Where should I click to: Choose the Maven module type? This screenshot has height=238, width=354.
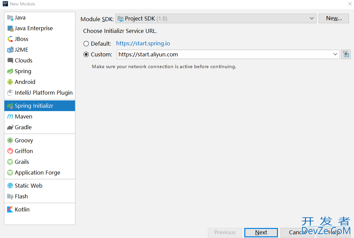click(40, 116)
